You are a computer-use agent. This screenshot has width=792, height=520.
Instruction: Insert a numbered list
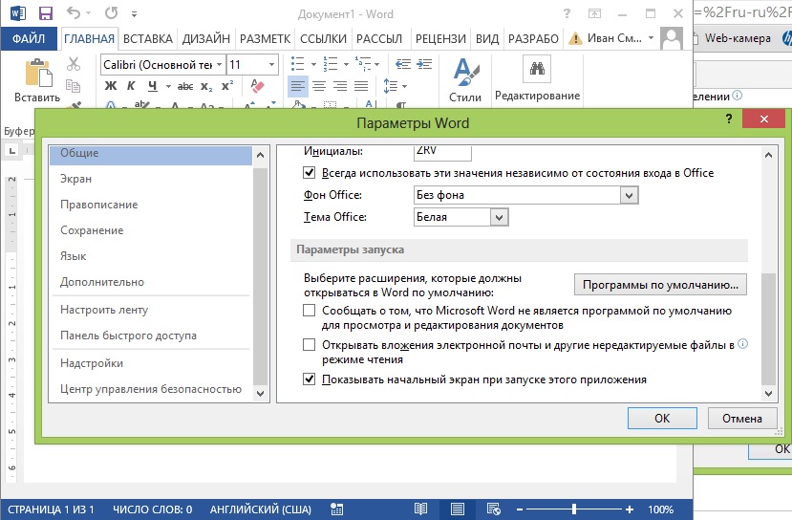331,64
